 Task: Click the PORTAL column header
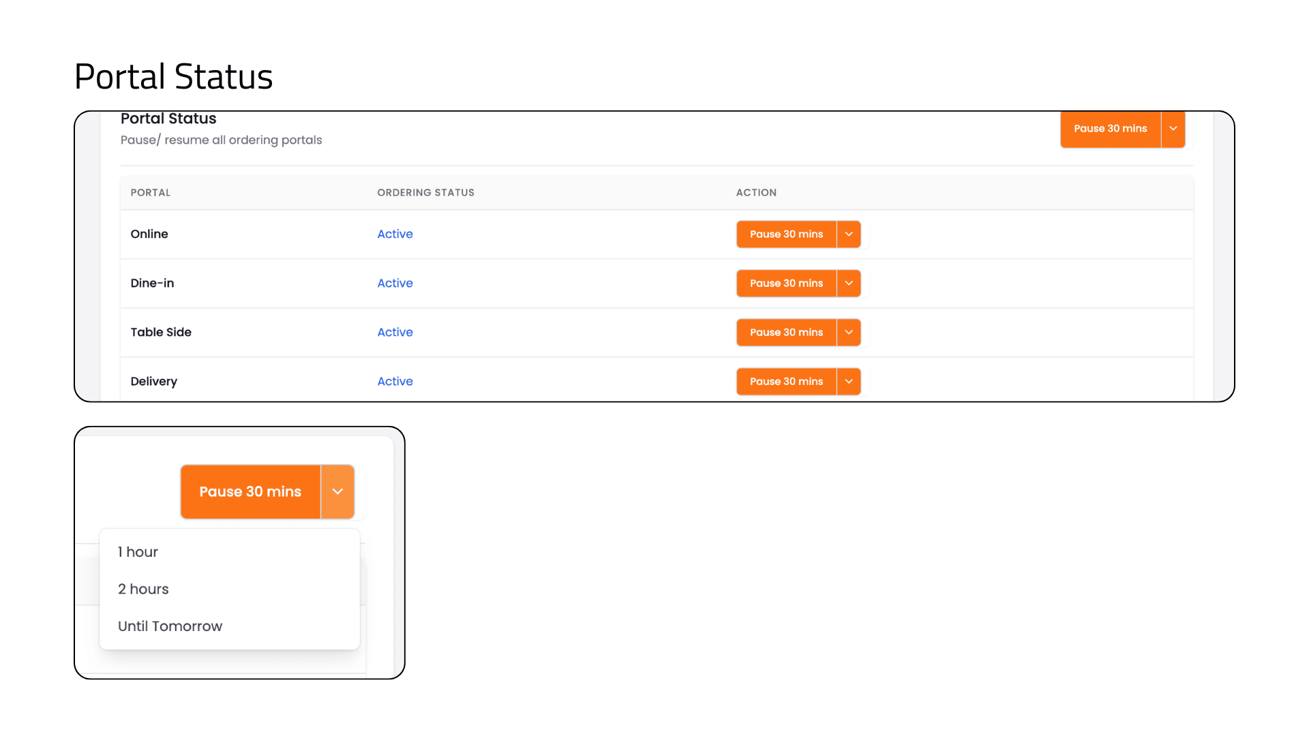click(x=150, y=193)
